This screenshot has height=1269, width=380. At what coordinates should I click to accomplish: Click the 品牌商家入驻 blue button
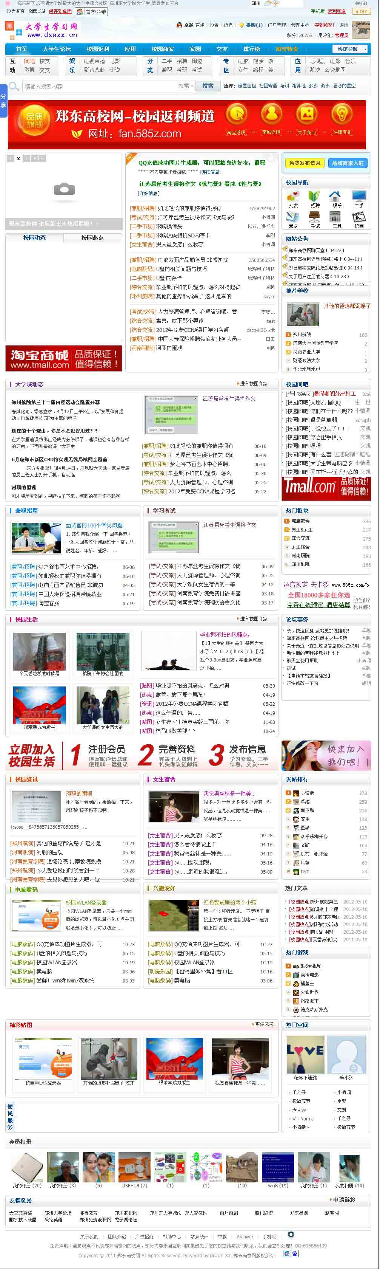pos(348,163)
